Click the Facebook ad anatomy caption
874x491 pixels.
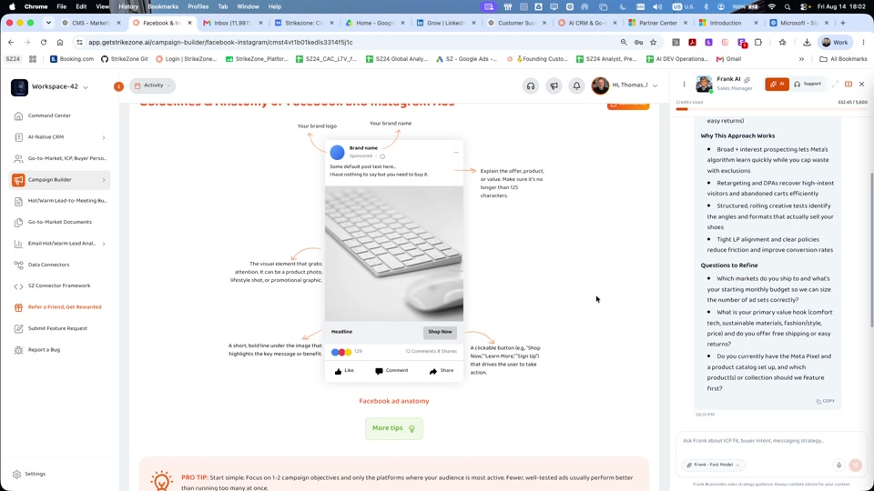[x=394, y=401]
